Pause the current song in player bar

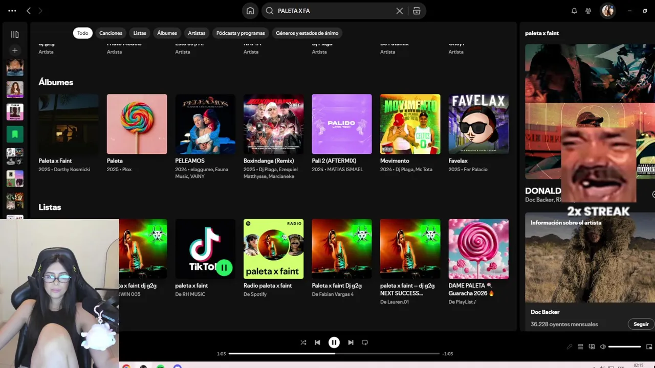pos(334,342)
